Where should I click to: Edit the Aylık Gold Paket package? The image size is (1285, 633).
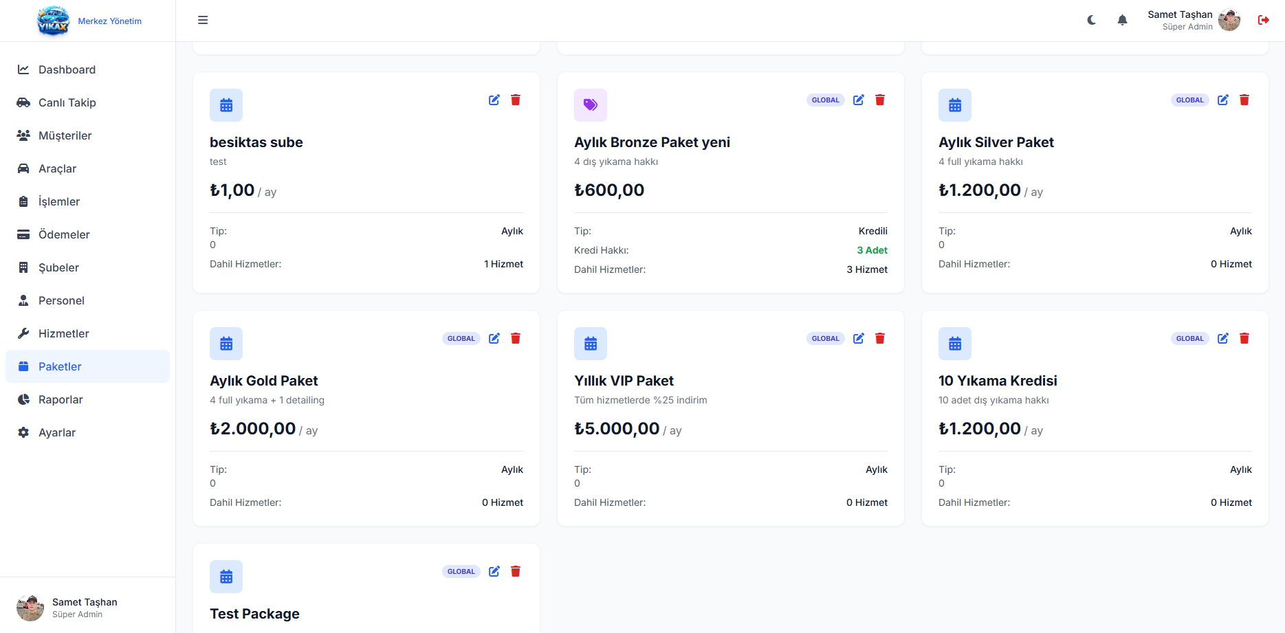494,338
